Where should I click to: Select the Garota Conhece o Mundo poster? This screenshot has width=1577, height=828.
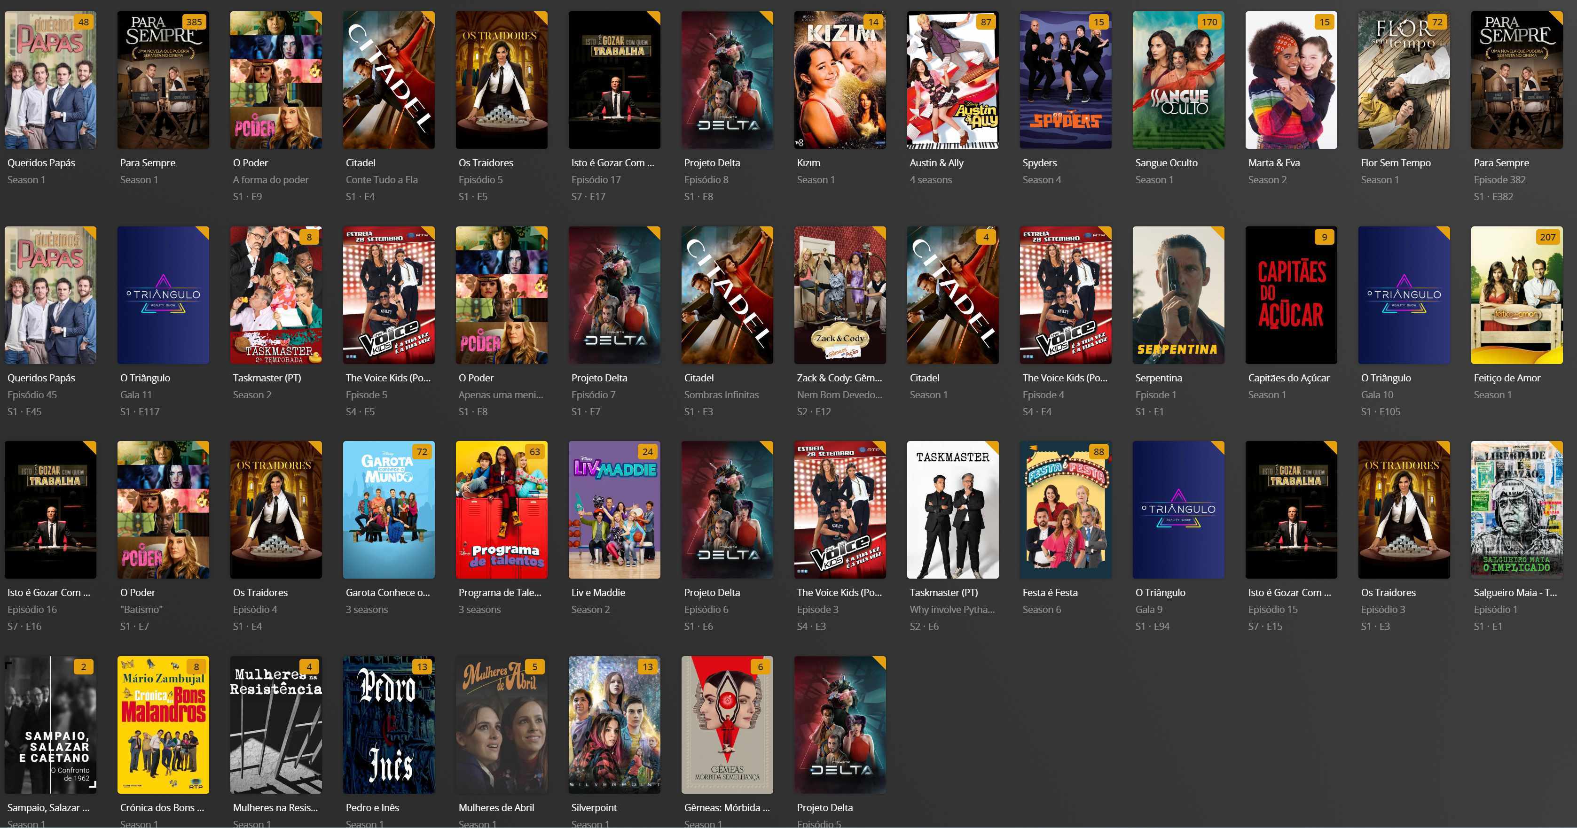pos(389,510)
